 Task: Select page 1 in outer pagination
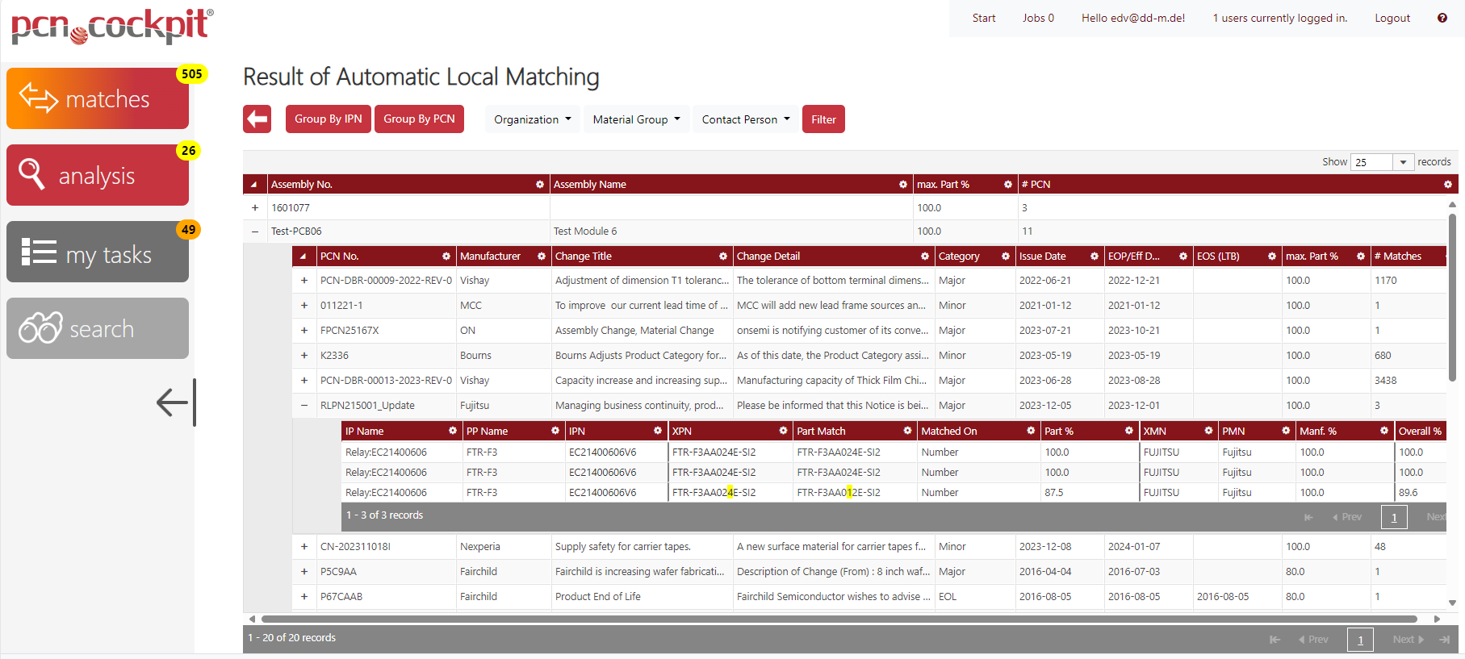[1360, 640]
